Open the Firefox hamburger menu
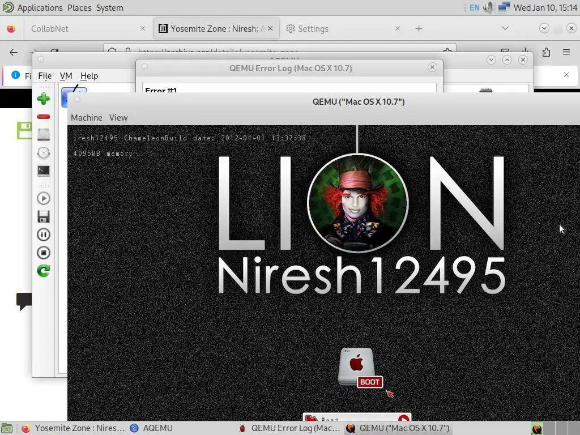This screenshot has height=435, width=580. coord(566,52)
